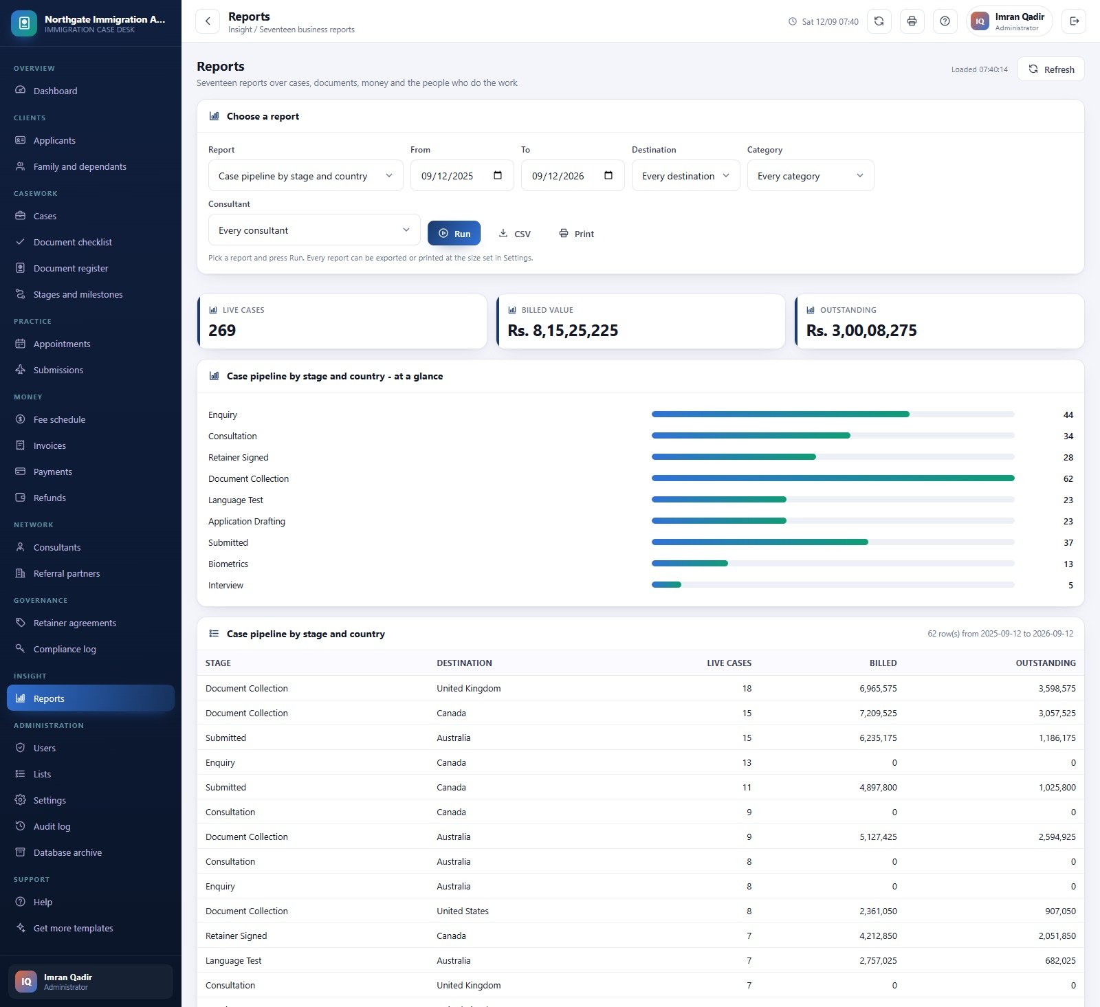Click the Family and dependants icon

pos(21,166)
